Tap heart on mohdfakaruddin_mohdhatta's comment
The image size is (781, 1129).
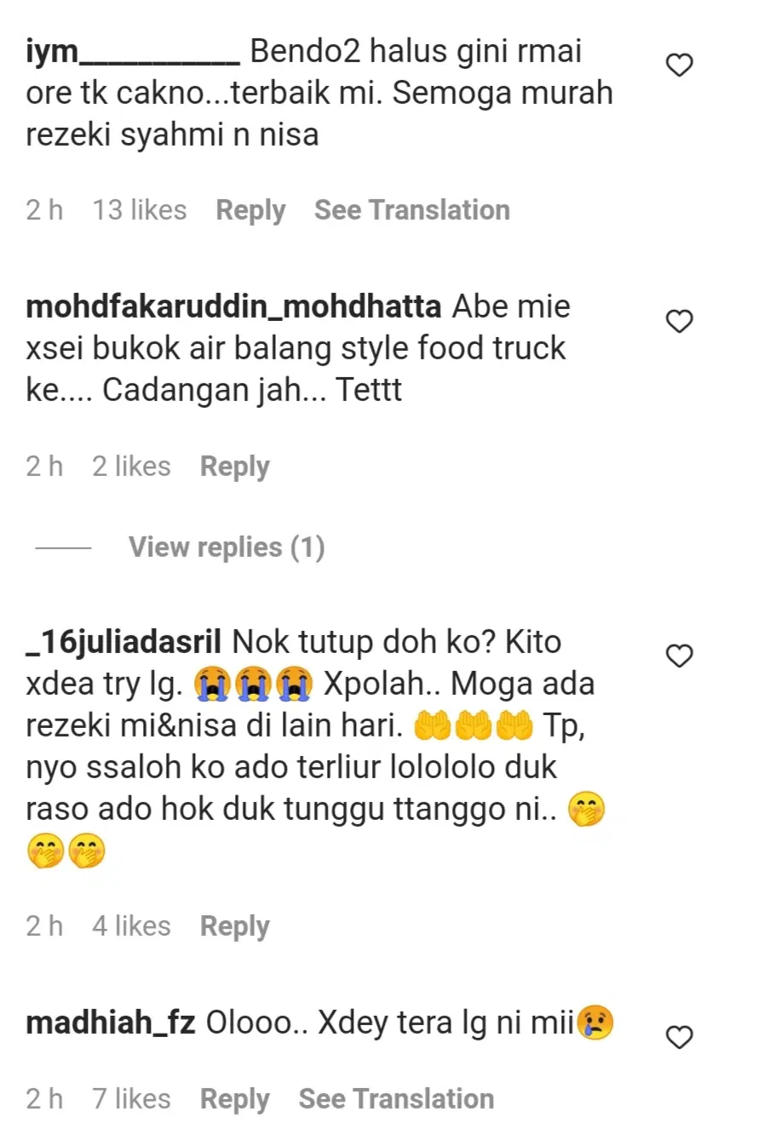tap(679, 321)
